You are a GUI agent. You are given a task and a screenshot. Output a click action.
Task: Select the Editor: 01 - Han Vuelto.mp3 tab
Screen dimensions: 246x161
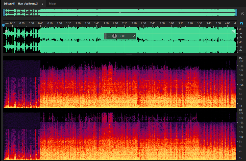pyautogui.click(x=23, y=4)
